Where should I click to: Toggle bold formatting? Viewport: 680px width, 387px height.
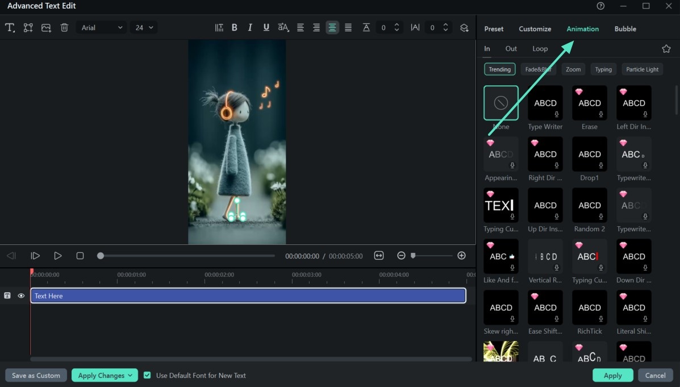(234, 28)
